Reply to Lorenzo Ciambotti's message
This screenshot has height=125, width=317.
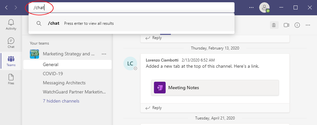[154, 108]
